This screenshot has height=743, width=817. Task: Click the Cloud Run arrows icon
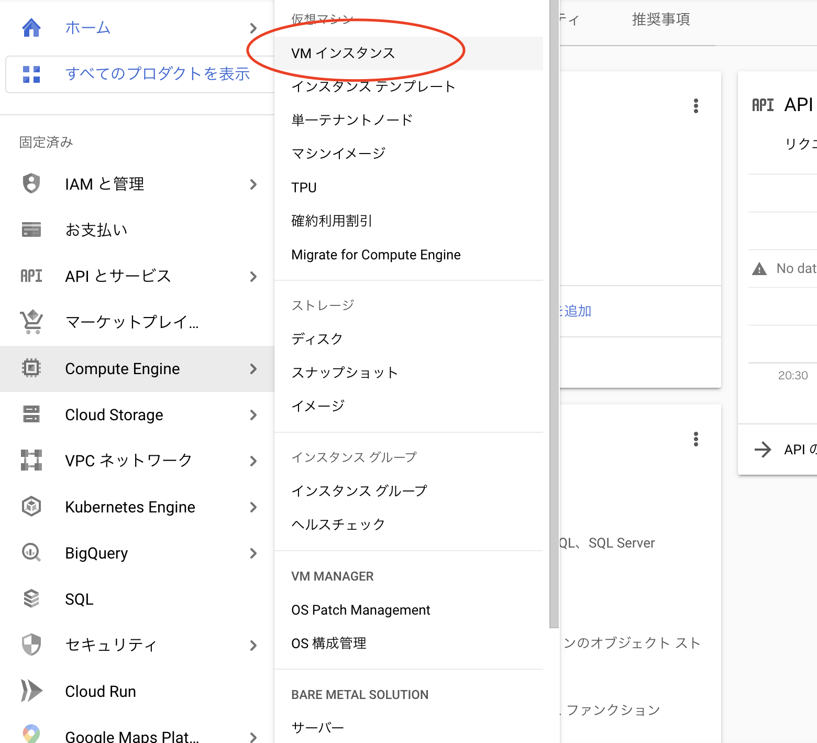(x=31, y=691)
